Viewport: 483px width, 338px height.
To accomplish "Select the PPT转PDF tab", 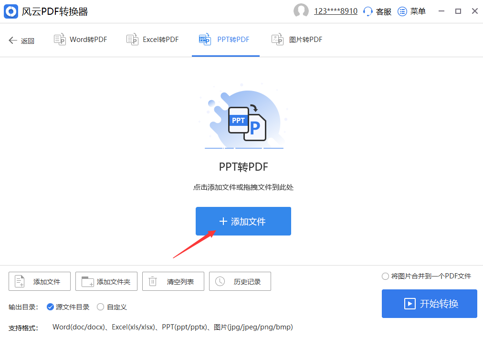I will (x=224, y=40).
